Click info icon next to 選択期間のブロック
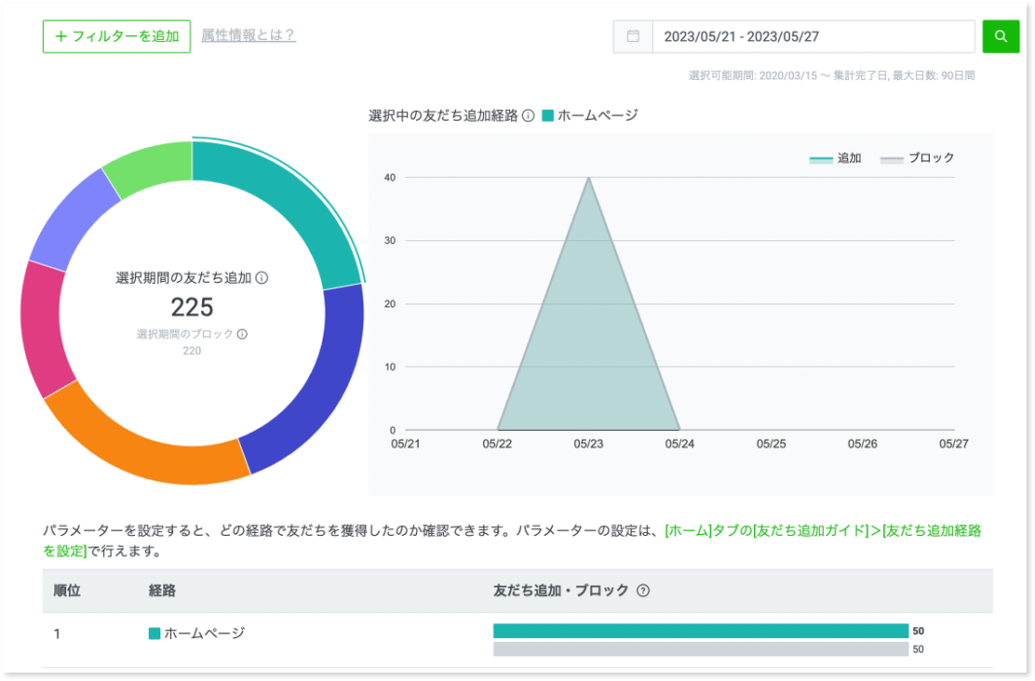Viewport: 1035px width, 681px height. pos(242,334)
